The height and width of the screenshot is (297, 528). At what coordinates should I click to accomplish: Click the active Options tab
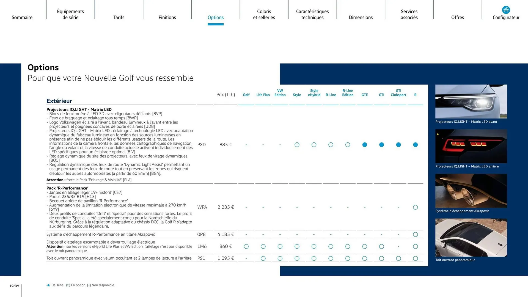pos(216,17)
